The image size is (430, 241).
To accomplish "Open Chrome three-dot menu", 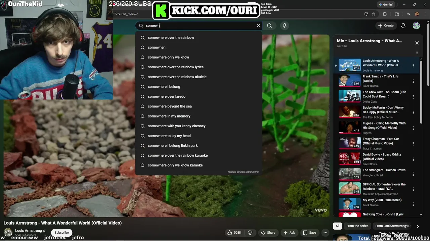I will [x=425, y=14].
